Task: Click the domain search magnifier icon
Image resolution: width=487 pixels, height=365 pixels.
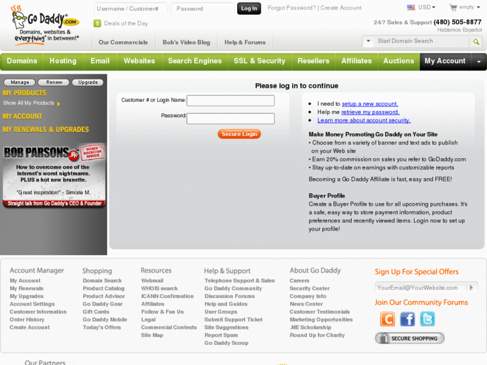Action: [476, 42]
